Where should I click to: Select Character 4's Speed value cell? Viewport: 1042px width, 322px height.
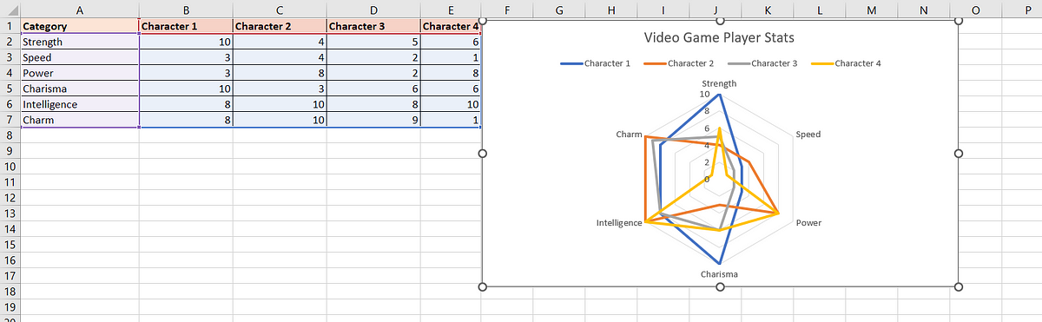click(x=451, y=57)
